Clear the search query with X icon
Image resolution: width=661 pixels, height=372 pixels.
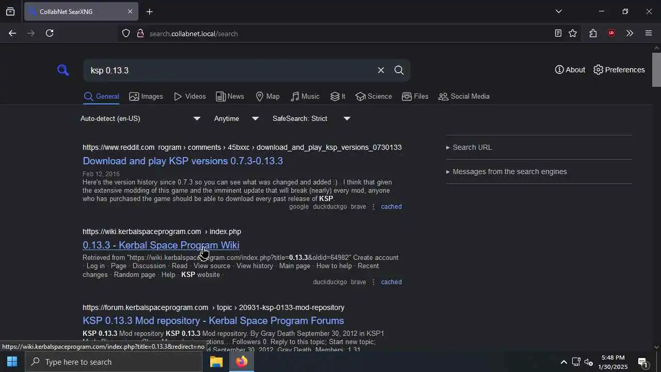point(381,70)
